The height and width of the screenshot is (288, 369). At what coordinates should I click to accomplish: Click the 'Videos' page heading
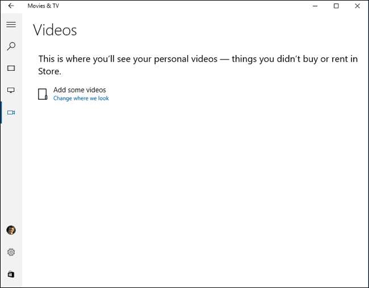[55, 30]
